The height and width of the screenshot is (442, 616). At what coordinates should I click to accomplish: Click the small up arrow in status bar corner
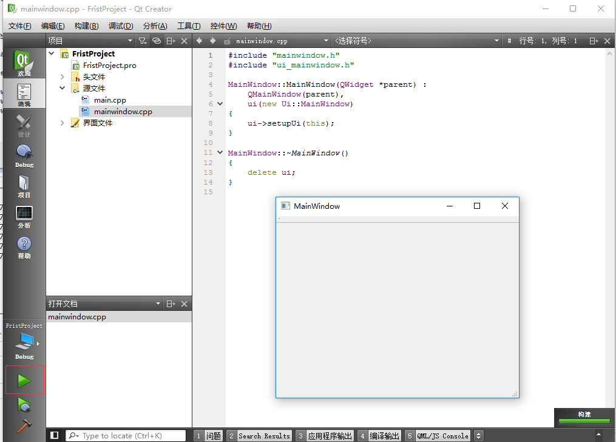598,434
